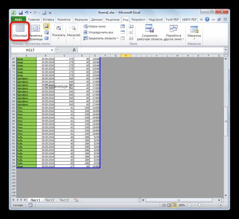The width and height of the screenshot is (239, 219).
Task: Click the Save icon in quick access toolbar
Action: (x=20, y=12)
